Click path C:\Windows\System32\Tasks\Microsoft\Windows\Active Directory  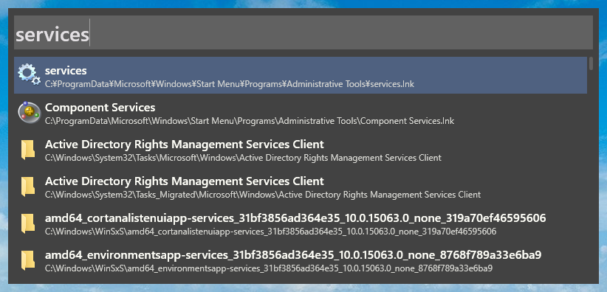click(x=243, y=158)
